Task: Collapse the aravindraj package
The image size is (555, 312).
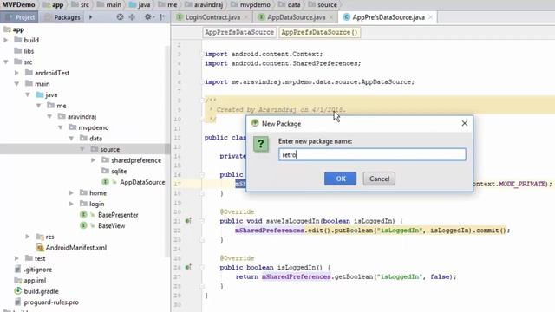Action: [x=49, y=116]
